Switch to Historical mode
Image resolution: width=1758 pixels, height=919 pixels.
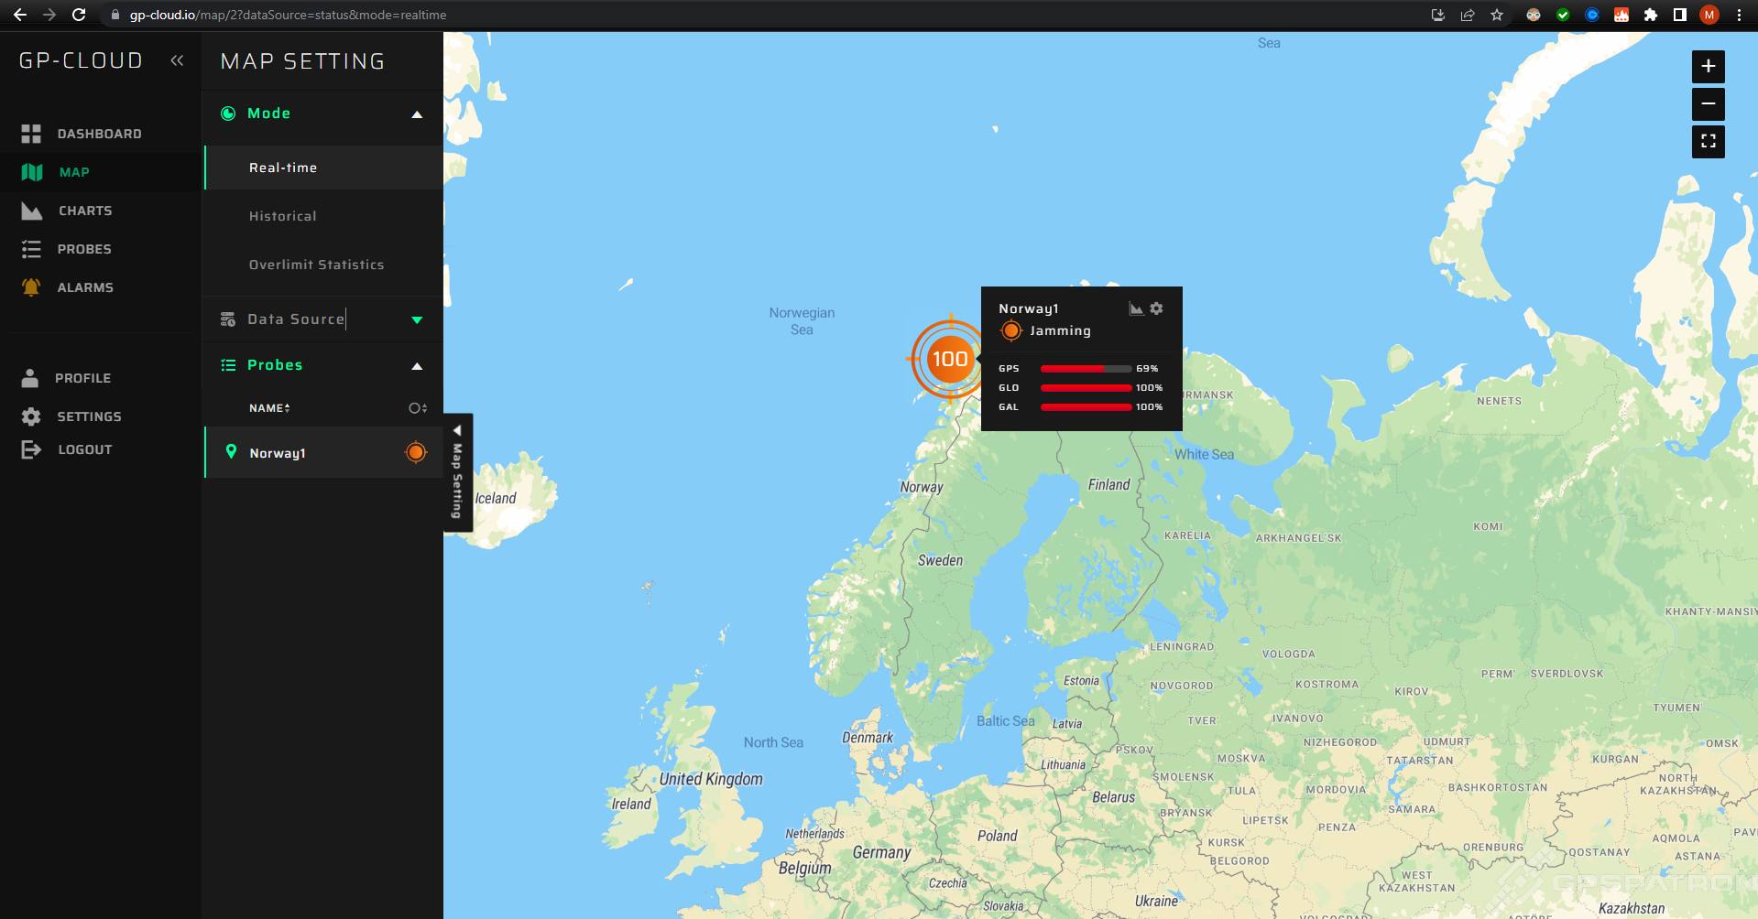[283, 216]
